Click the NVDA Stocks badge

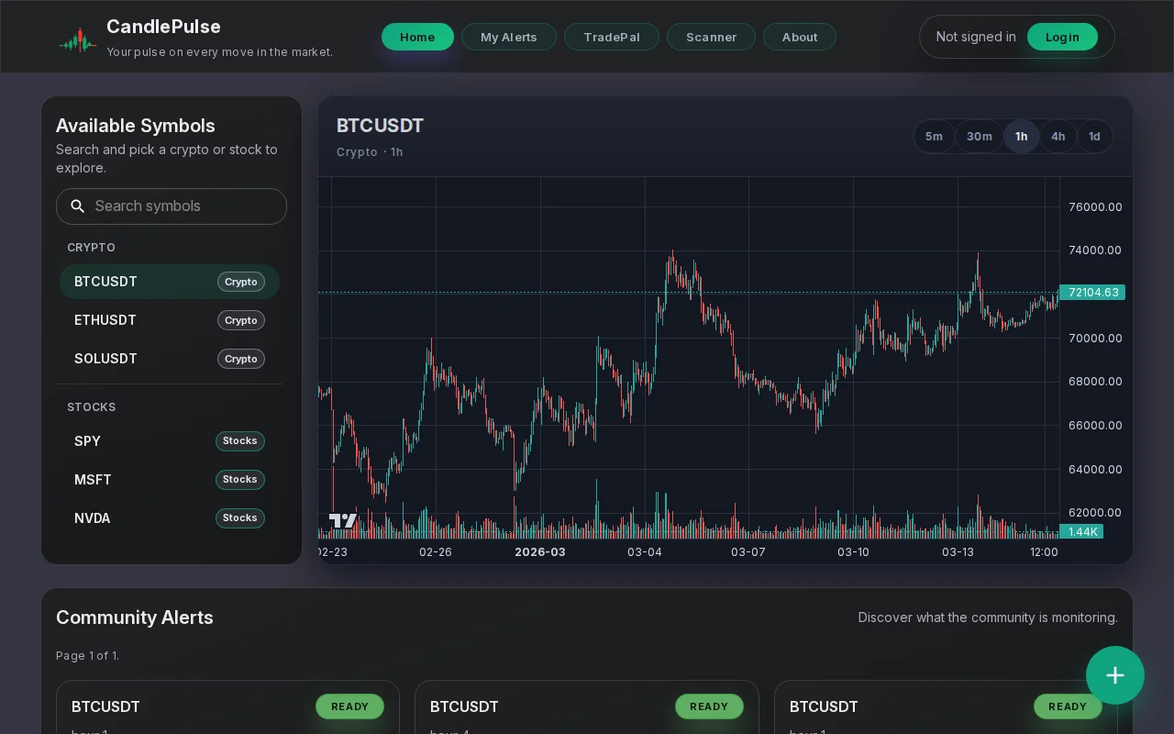(x=240, y=518)
